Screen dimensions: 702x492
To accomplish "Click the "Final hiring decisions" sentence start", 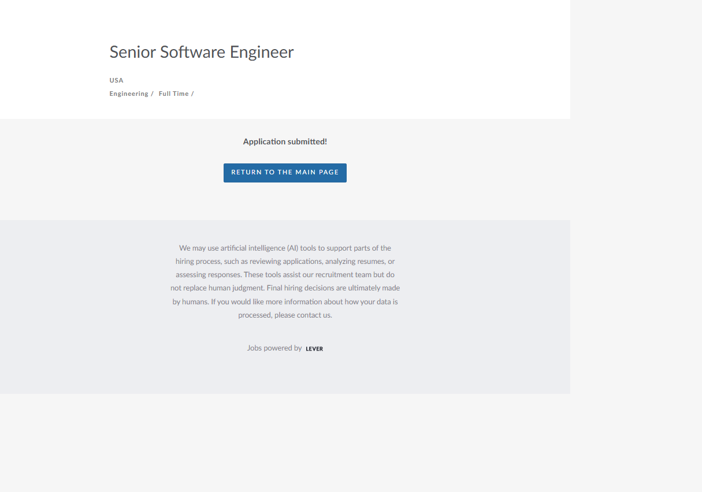I will tap(300, 288).
